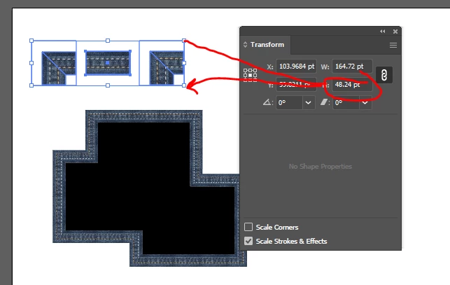Close the Transform panel
This screenshot has height=285, width=450.
(x=395, y=32)
